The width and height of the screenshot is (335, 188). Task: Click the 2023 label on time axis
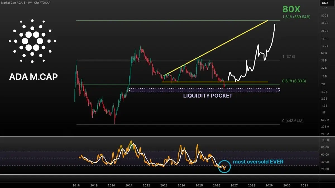[x=164, y=185]
